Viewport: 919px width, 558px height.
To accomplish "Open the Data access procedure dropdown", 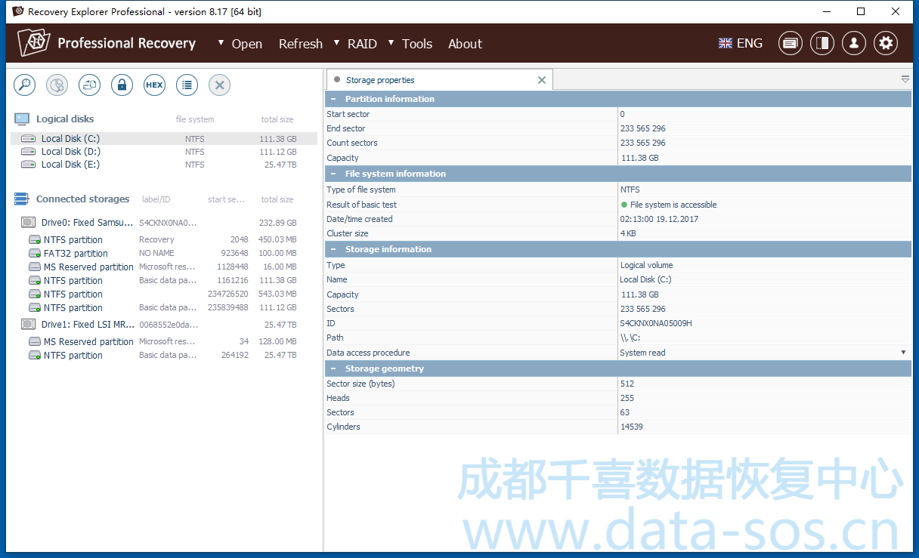I will coord(902,353).
